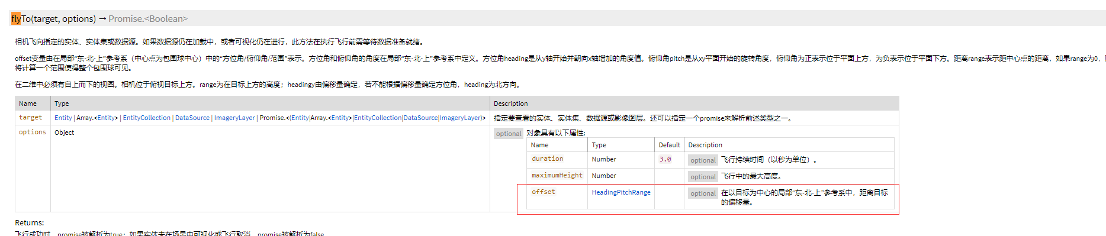Click the 'Returns:' label
This screenshot has height=236, width=1106.
click(x=30, y=223)
